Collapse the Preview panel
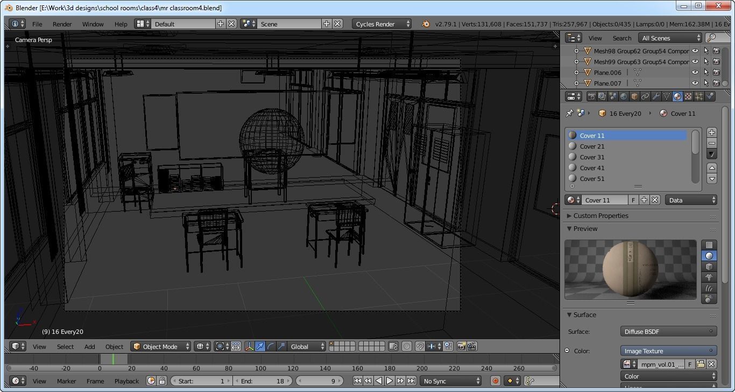This screenshot has width=735, height=392. [x=585, y=228]
